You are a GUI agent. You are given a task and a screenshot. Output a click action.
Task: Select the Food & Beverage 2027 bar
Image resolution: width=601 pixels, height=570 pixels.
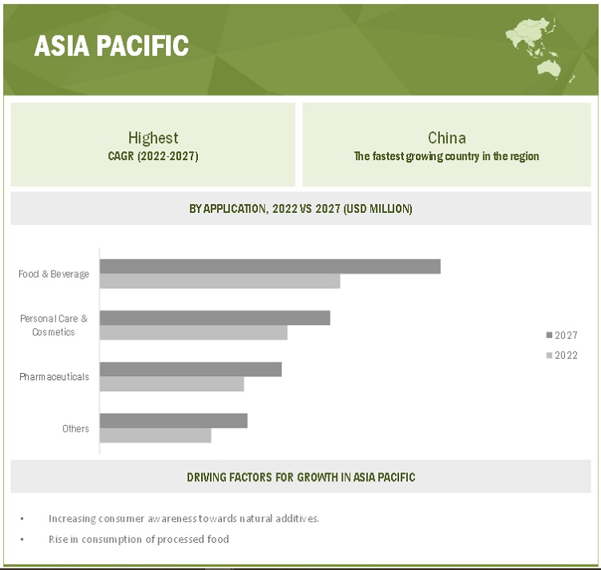270,267
